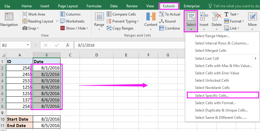Click the Tell me what you want search box
This screenshot has height=131, width=260.
pyautogui.click(x=236, y=6)
